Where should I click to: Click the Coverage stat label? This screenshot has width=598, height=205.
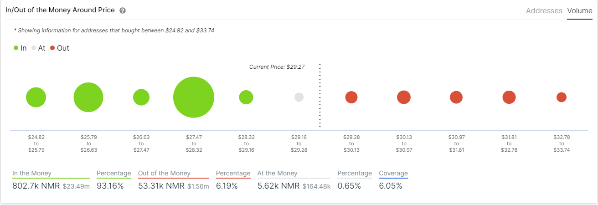393,173
